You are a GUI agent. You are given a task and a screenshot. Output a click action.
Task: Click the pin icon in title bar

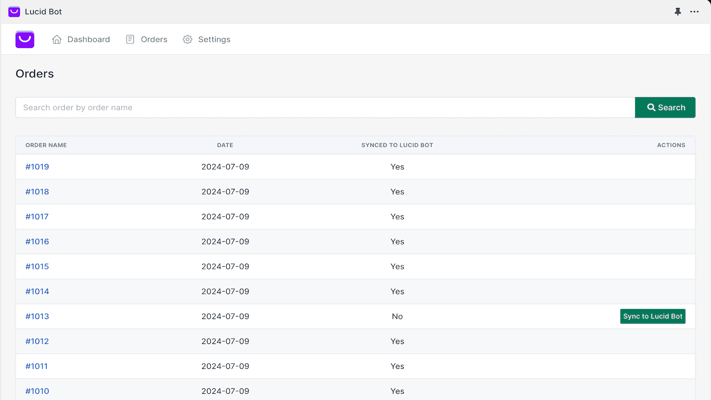[x=678, y=12]
